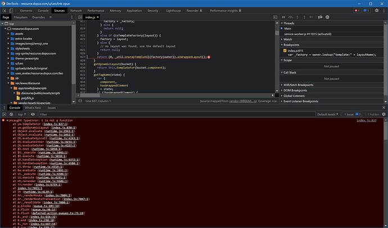The height and width of the screenshot is (228, 388).
Task: Open the Issues drawer tab
Action: coord(52,108)
